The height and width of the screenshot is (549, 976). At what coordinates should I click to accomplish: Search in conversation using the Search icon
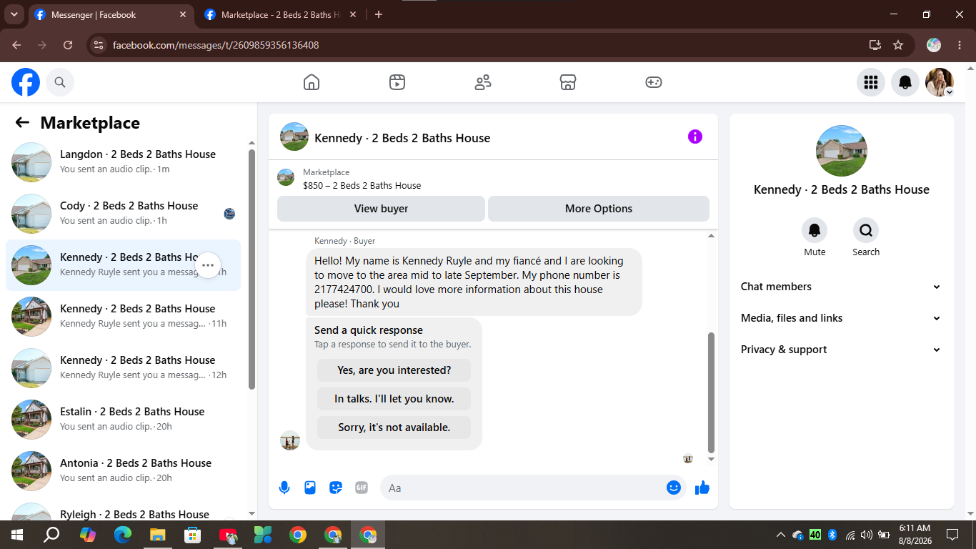866,230
